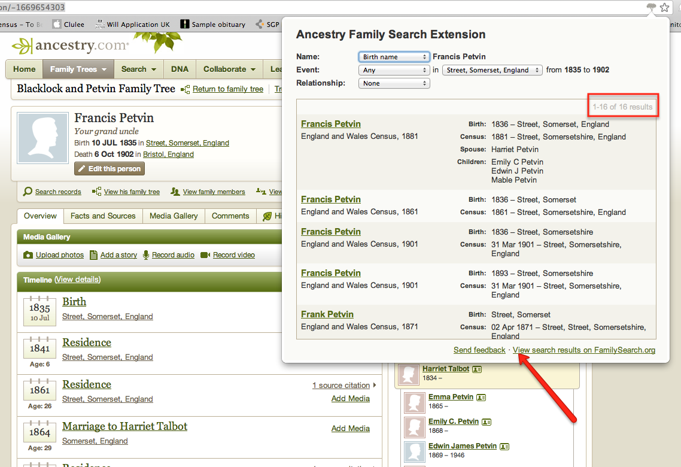Go to the Home nav item

(x=25, y=69)
